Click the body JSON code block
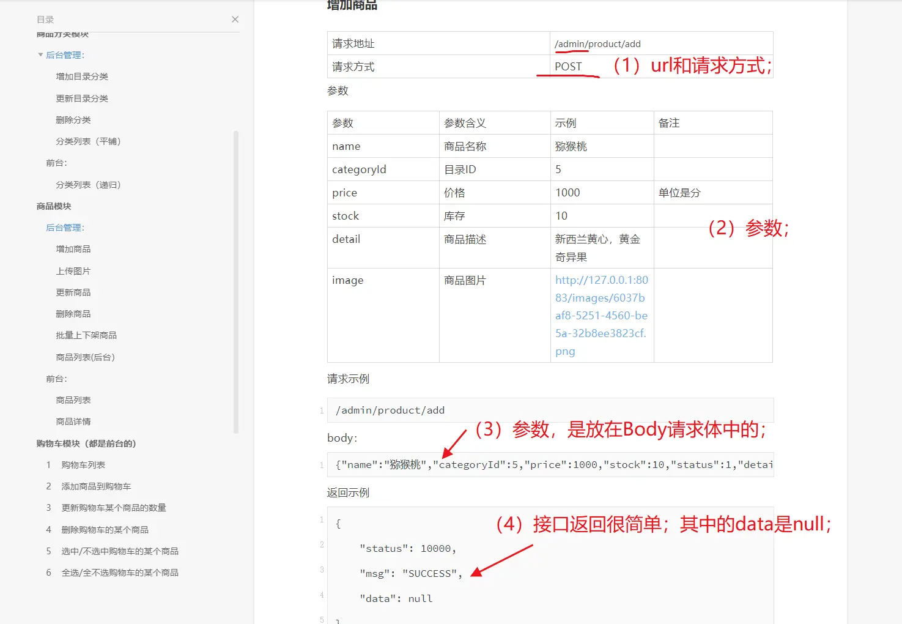902x624 pixels. click(550, 465)
